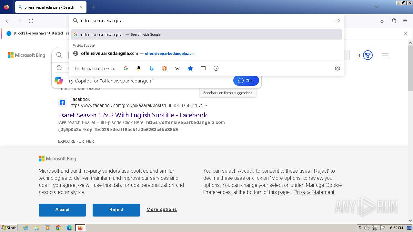Click in the address bar text field
413x232 pixels.
click(x=206, y=21)
